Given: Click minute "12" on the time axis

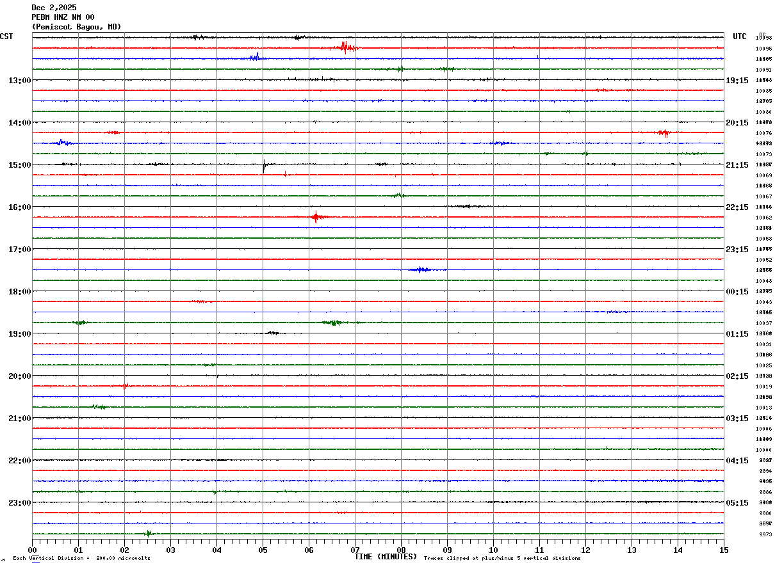Looking at the screenshot, I should pyautogui.click(x=585, y=550).
